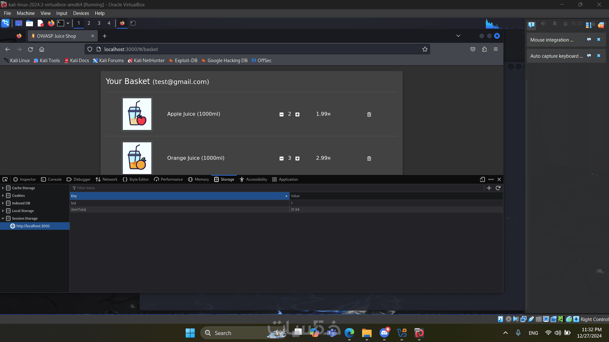Viewport: 609px width, 342px height.
Task: Increase Orange Juice quantity with plus icon
Action: [x=297, y=158]
